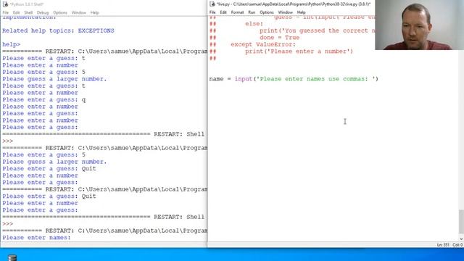This screenshot has width=464, height=261.
Task: Open Help menu in Python Shell window
Action: click(x=95, y=13)
